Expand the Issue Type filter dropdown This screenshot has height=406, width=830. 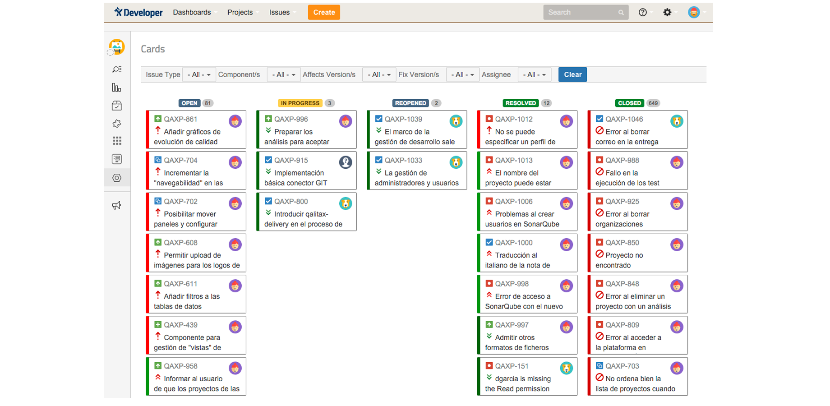click(199, 74)
